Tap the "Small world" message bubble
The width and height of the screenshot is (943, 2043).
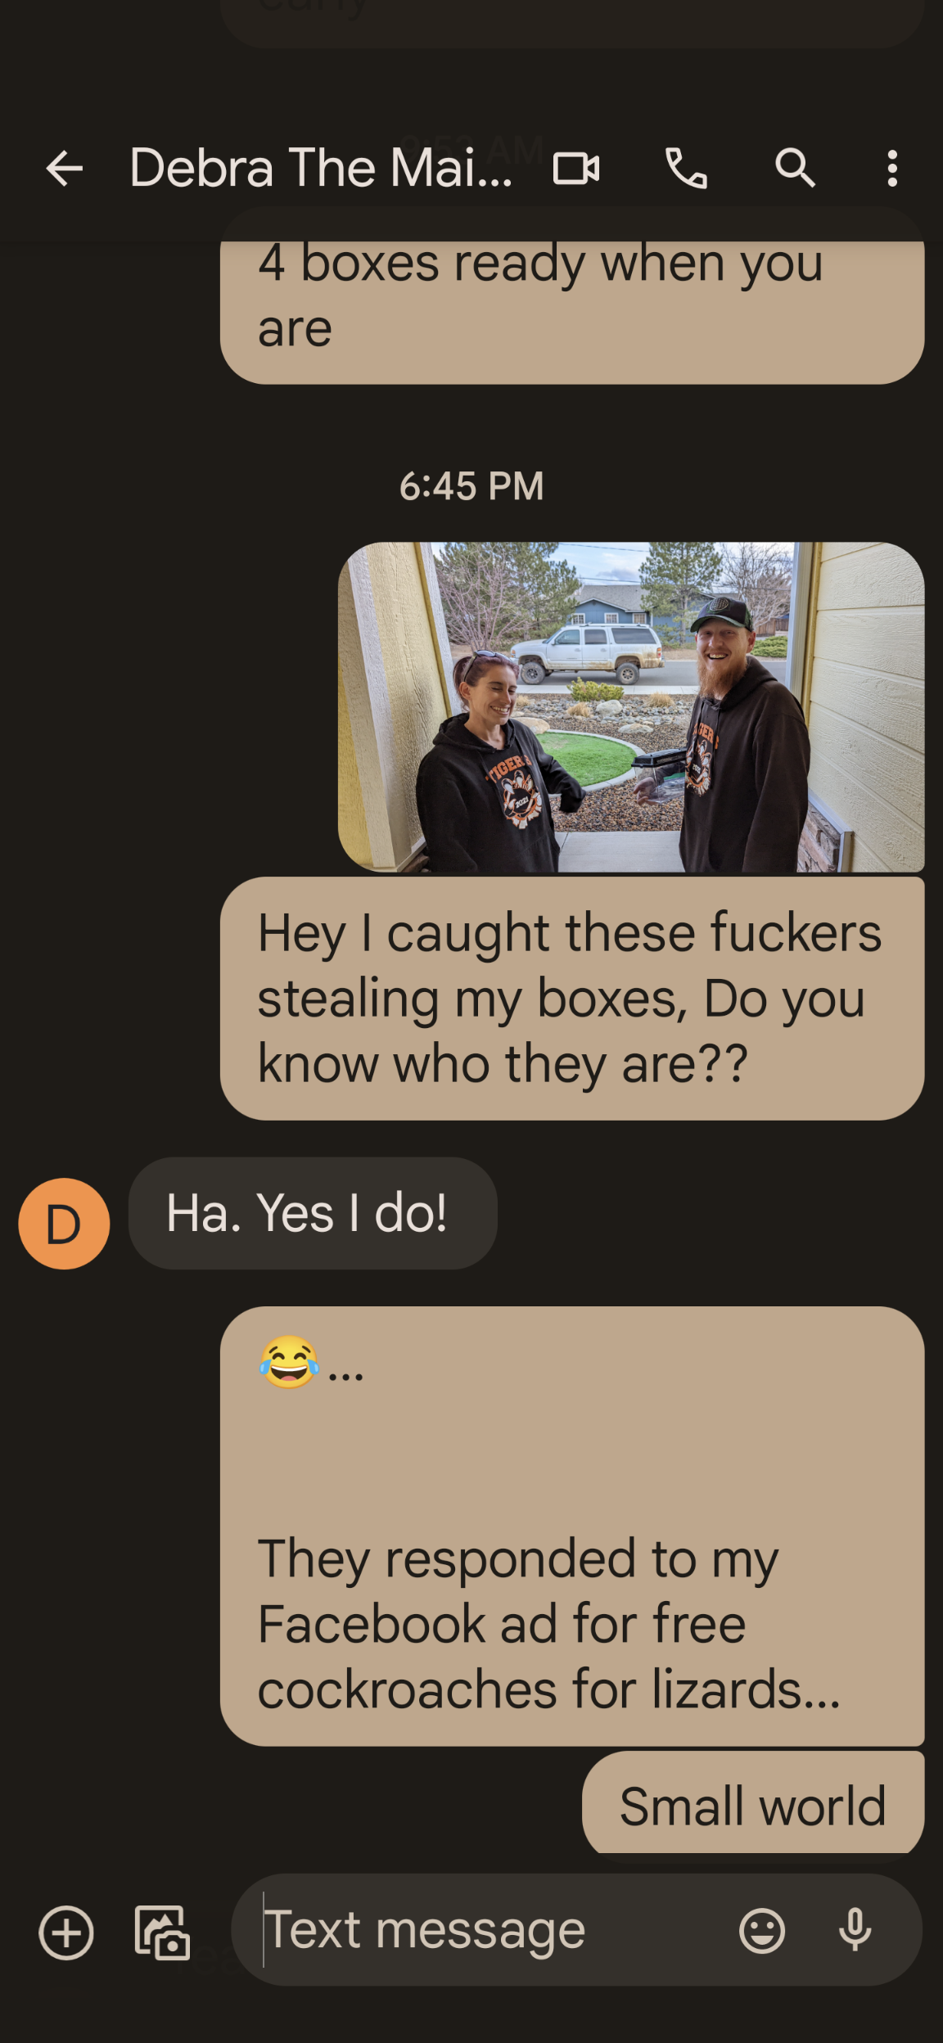(753, 1805)
